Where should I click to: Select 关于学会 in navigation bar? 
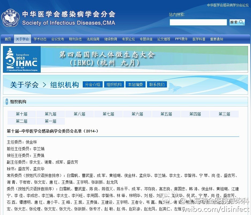(x=23, y=39)
